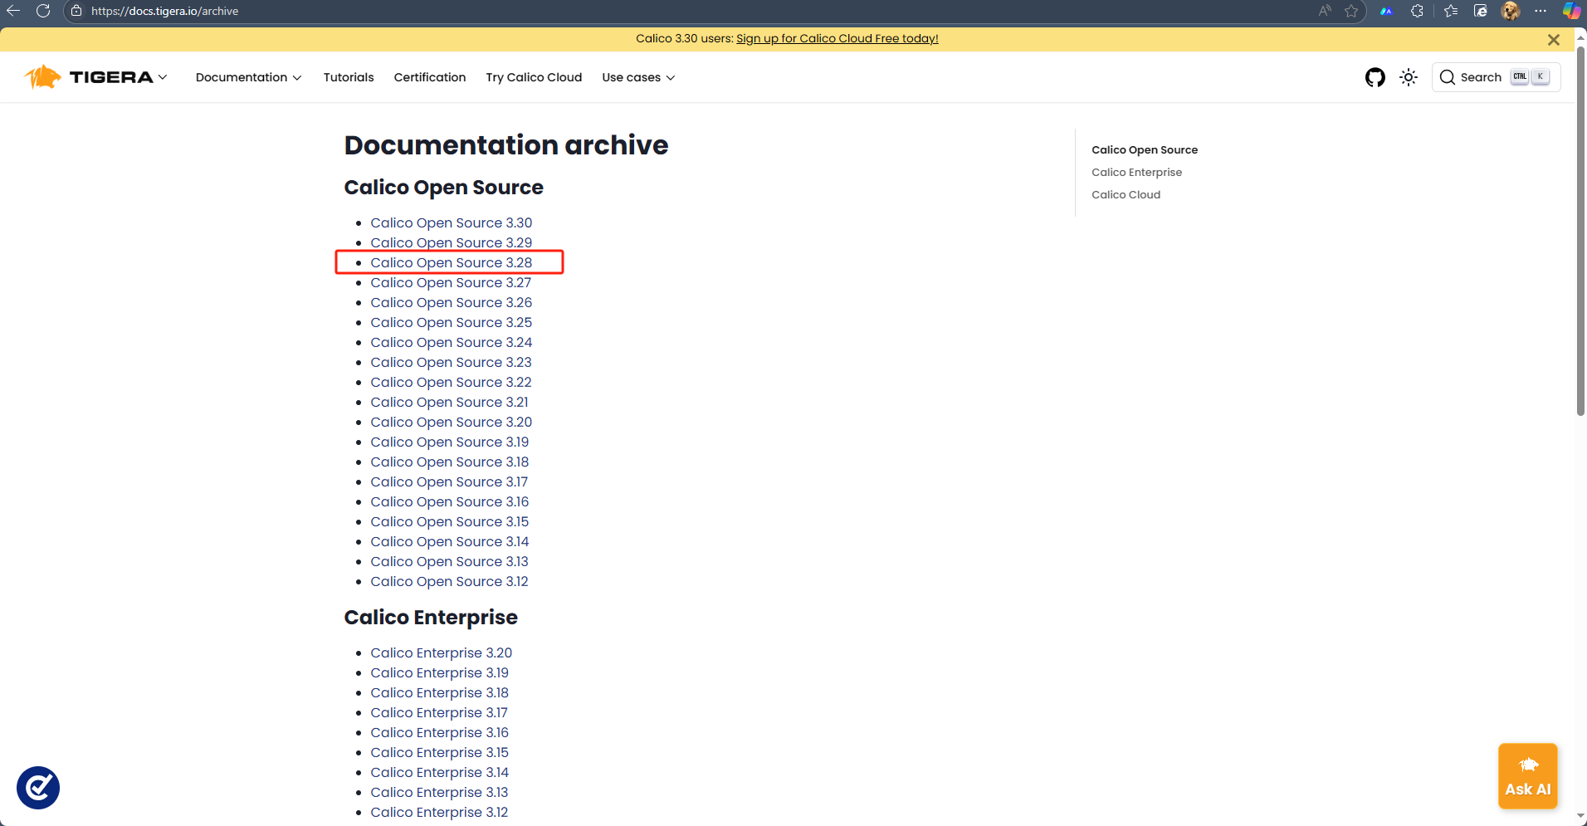
Task: Open Tigera GitHub repository icon
Action: tap(1375, 77)
